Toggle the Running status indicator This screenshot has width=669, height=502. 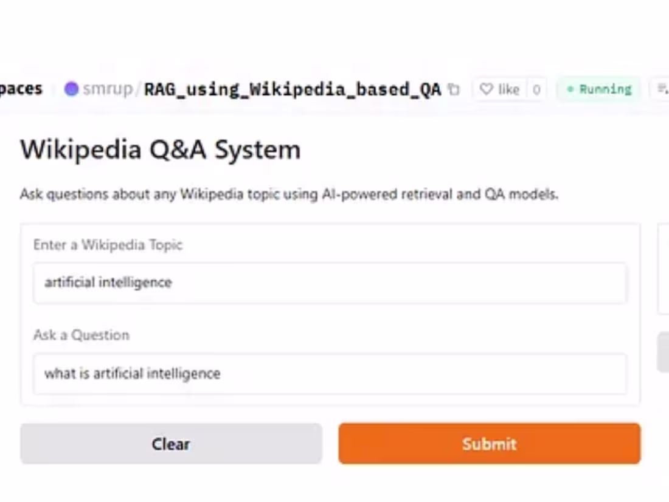(x=598, y=89)
